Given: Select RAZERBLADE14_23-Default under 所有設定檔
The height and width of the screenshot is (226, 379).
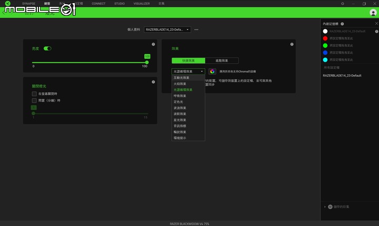Looking at the screenshot, I should 342,76.
